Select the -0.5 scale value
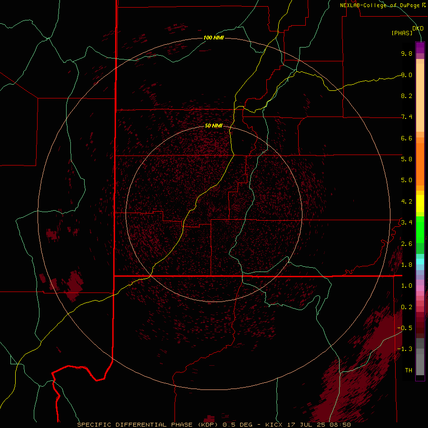 click(405, 328)
